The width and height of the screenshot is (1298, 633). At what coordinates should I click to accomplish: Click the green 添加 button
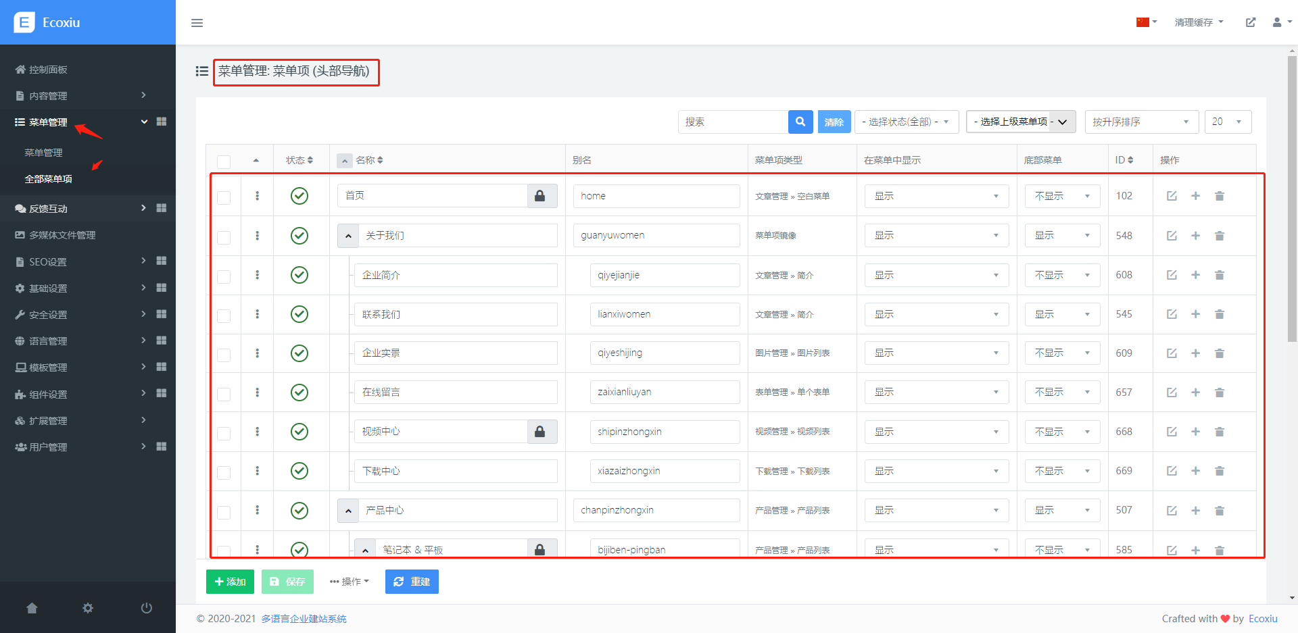[x=230, y=582]
